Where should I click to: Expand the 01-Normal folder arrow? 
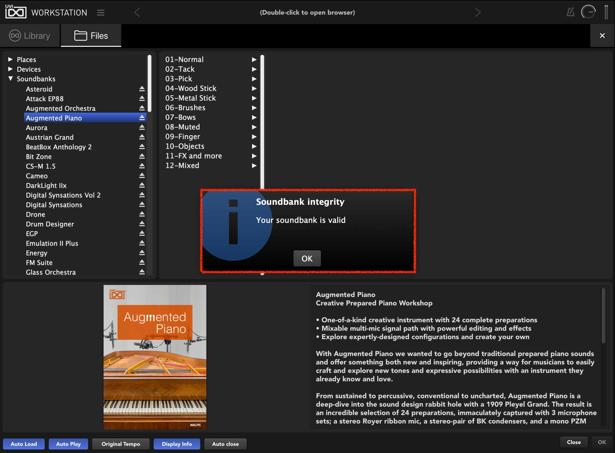click(x=254, y=59)
